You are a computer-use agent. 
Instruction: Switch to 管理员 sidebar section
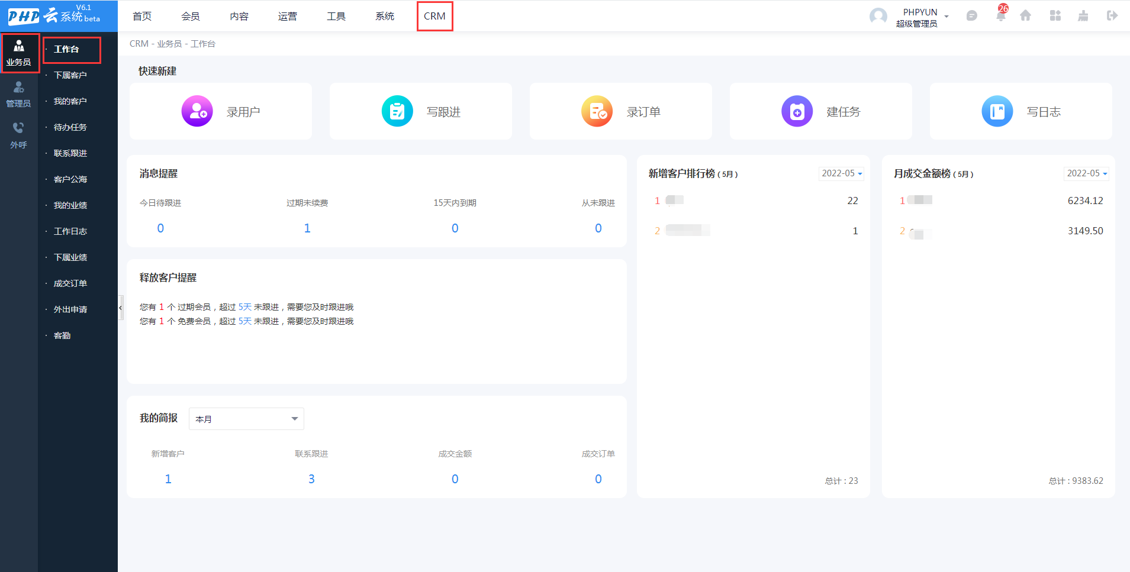pos(18,95)
